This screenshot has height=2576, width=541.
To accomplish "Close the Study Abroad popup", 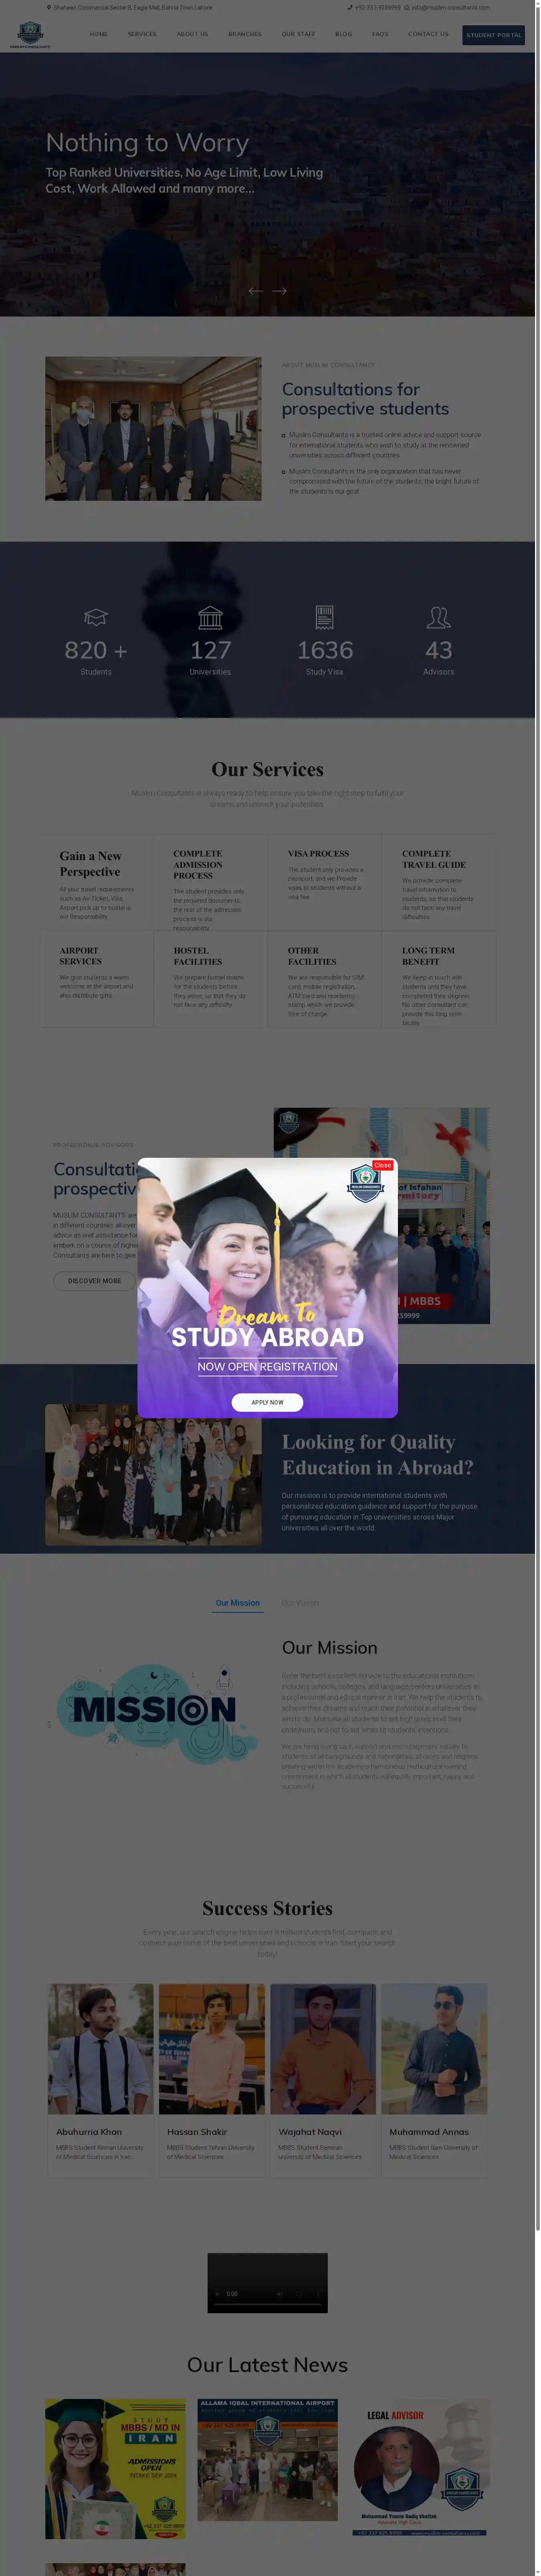I will click(382, 1165).
